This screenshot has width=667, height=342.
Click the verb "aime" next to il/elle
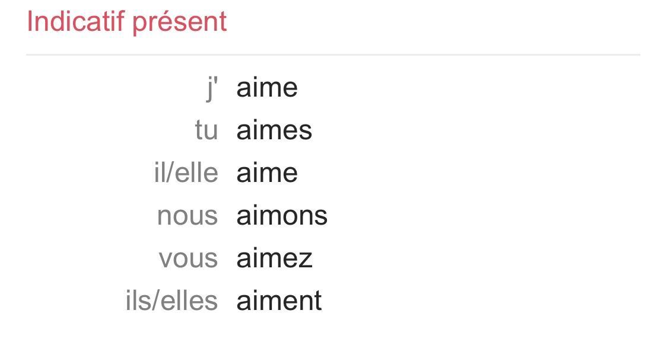pyautogui.click(x=266, y=173)
